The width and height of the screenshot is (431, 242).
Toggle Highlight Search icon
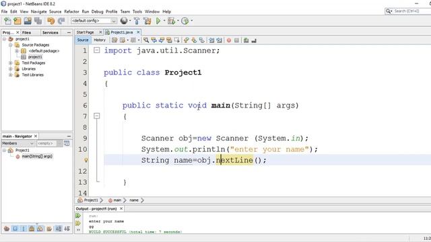(169, 40)
